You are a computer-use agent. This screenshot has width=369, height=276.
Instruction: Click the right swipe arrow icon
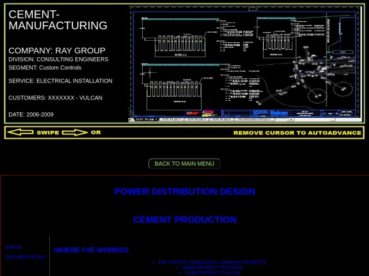(x=75, y=132)
